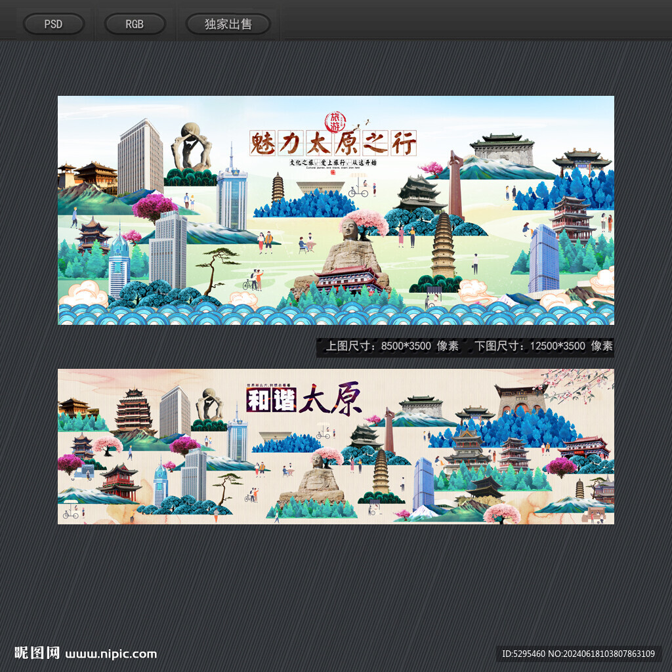Click the 和谐 title block in lower banner

(x=271, y=400)
